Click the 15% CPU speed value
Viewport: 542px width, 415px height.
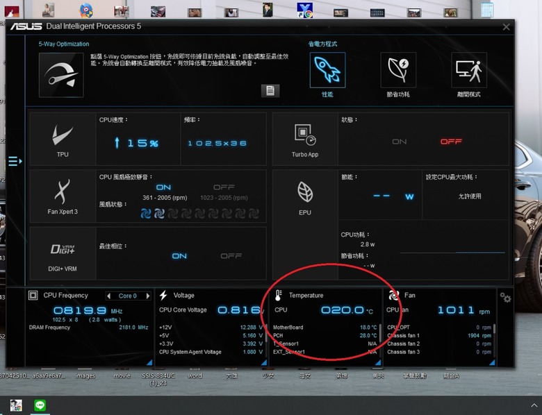click(x=142, y=143)
